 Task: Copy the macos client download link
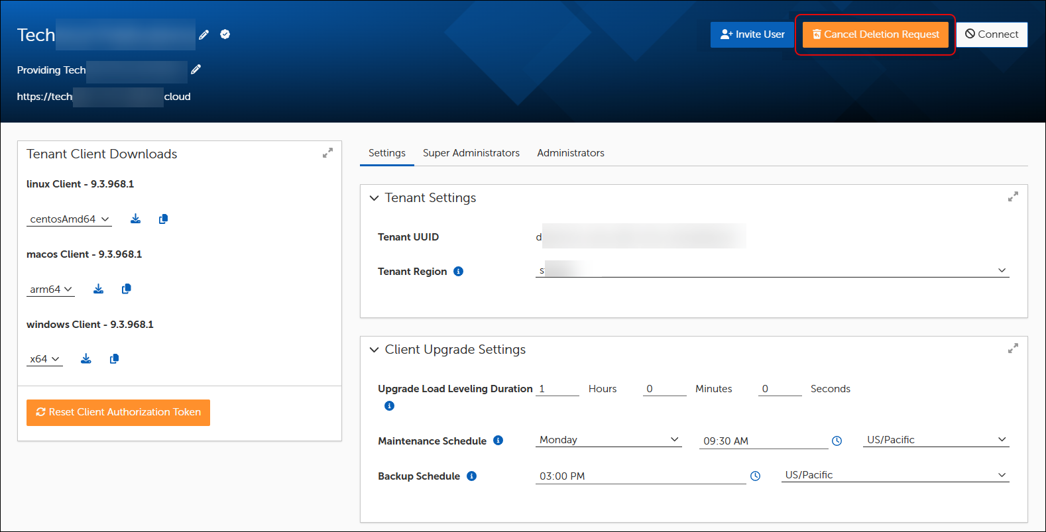tap(126, 289)
